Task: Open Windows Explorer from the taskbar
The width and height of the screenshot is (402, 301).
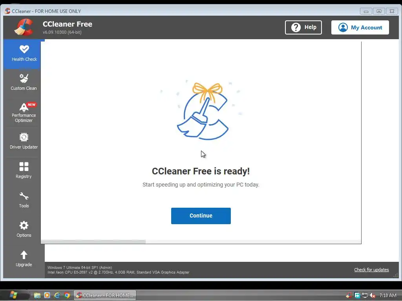Action: [x=37, y=296]
